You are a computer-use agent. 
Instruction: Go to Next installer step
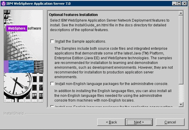click(139, 122)
